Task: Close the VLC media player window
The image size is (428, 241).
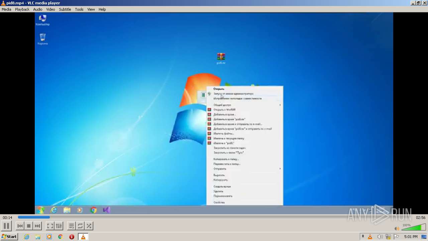Action: (x=424, y=3)
